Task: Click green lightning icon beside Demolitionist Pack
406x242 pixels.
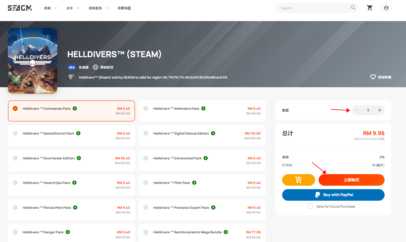Action: (x=78, y=133)
